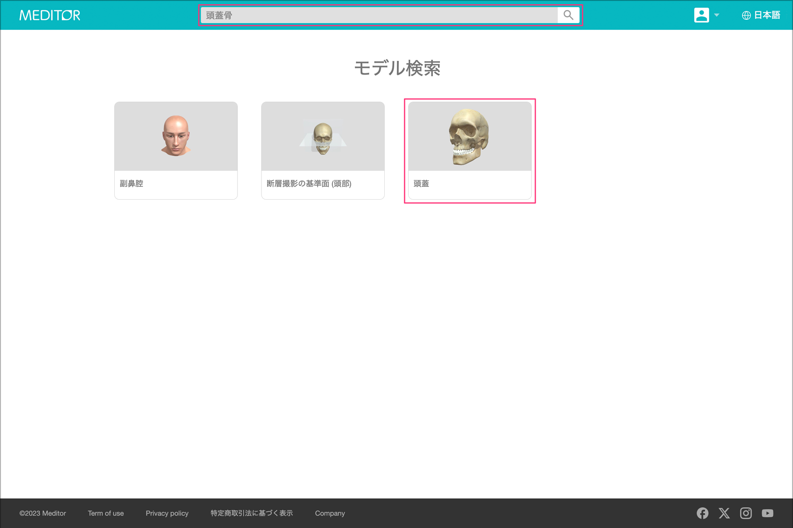Open the 断層撮影の基準面 skull thumbnail
793x528 pixels.
[322, 136]
